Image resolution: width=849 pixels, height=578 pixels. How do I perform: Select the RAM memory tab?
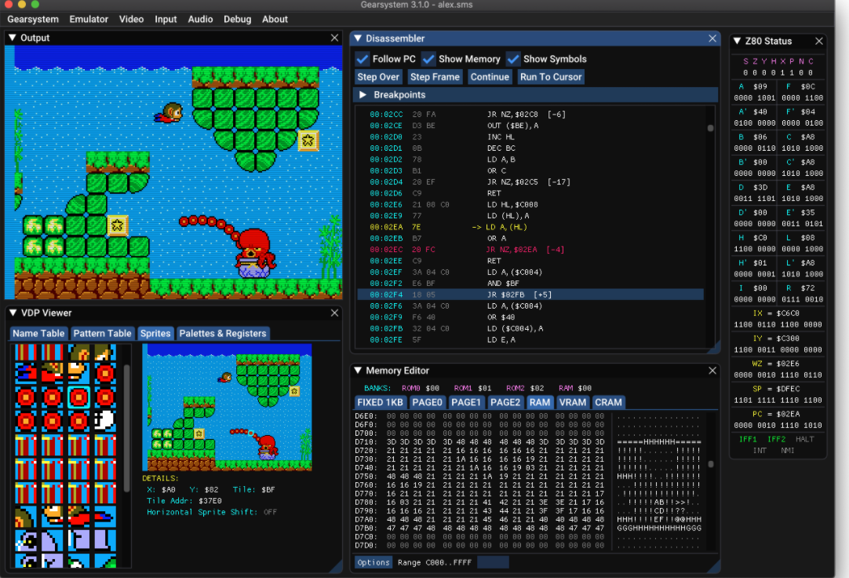(x=540, y=403)
